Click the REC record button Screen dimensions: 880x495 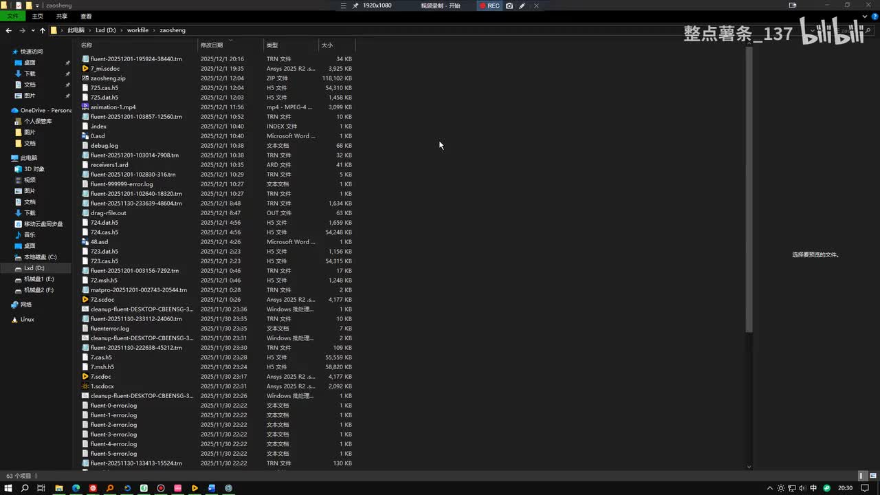coord(489,5)
